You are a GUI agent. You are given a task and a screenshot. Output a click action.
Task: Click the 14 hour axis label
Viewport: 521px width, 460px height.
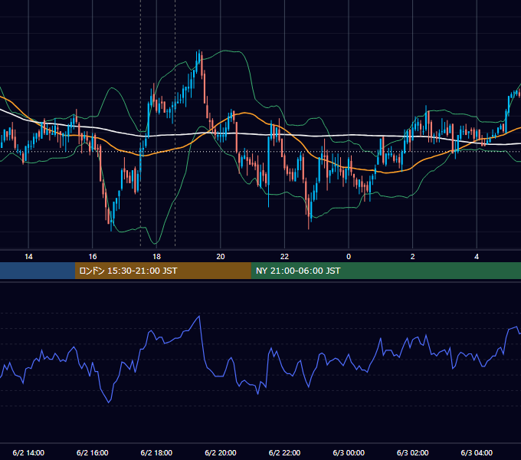[x=28, y=257]
